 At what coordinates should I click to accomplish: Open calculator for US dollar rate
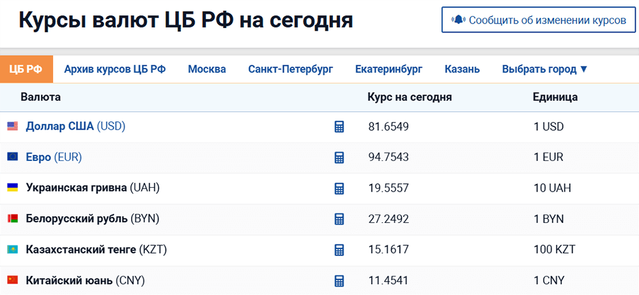tap(339, 127)
